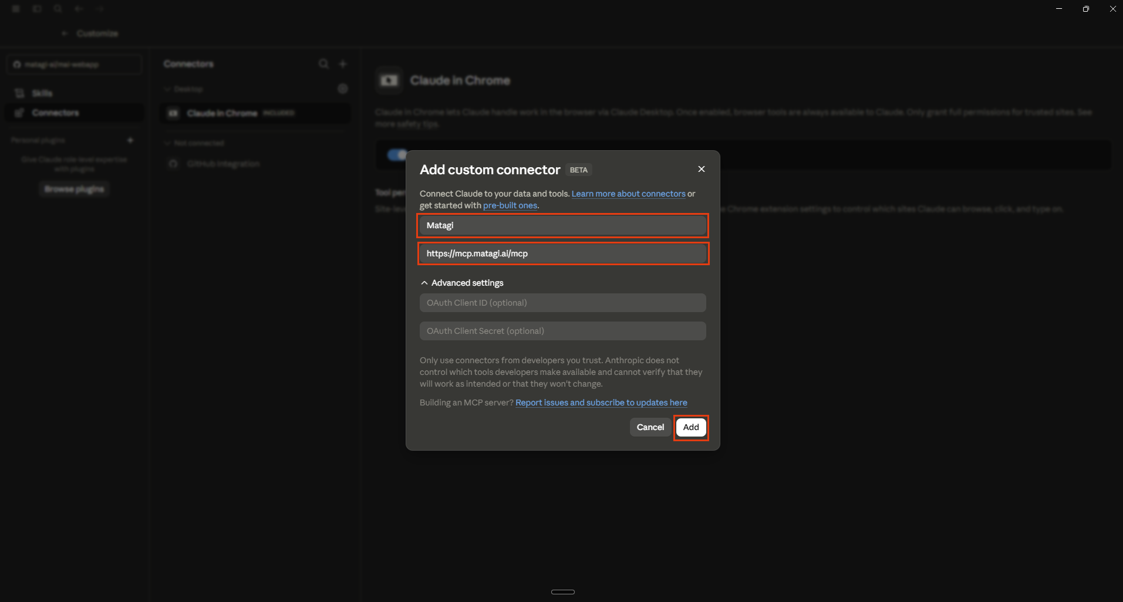Click the GitHub icon beside GitHub Integration
The width and height of the screenshot is (1123, 602).
173,164
